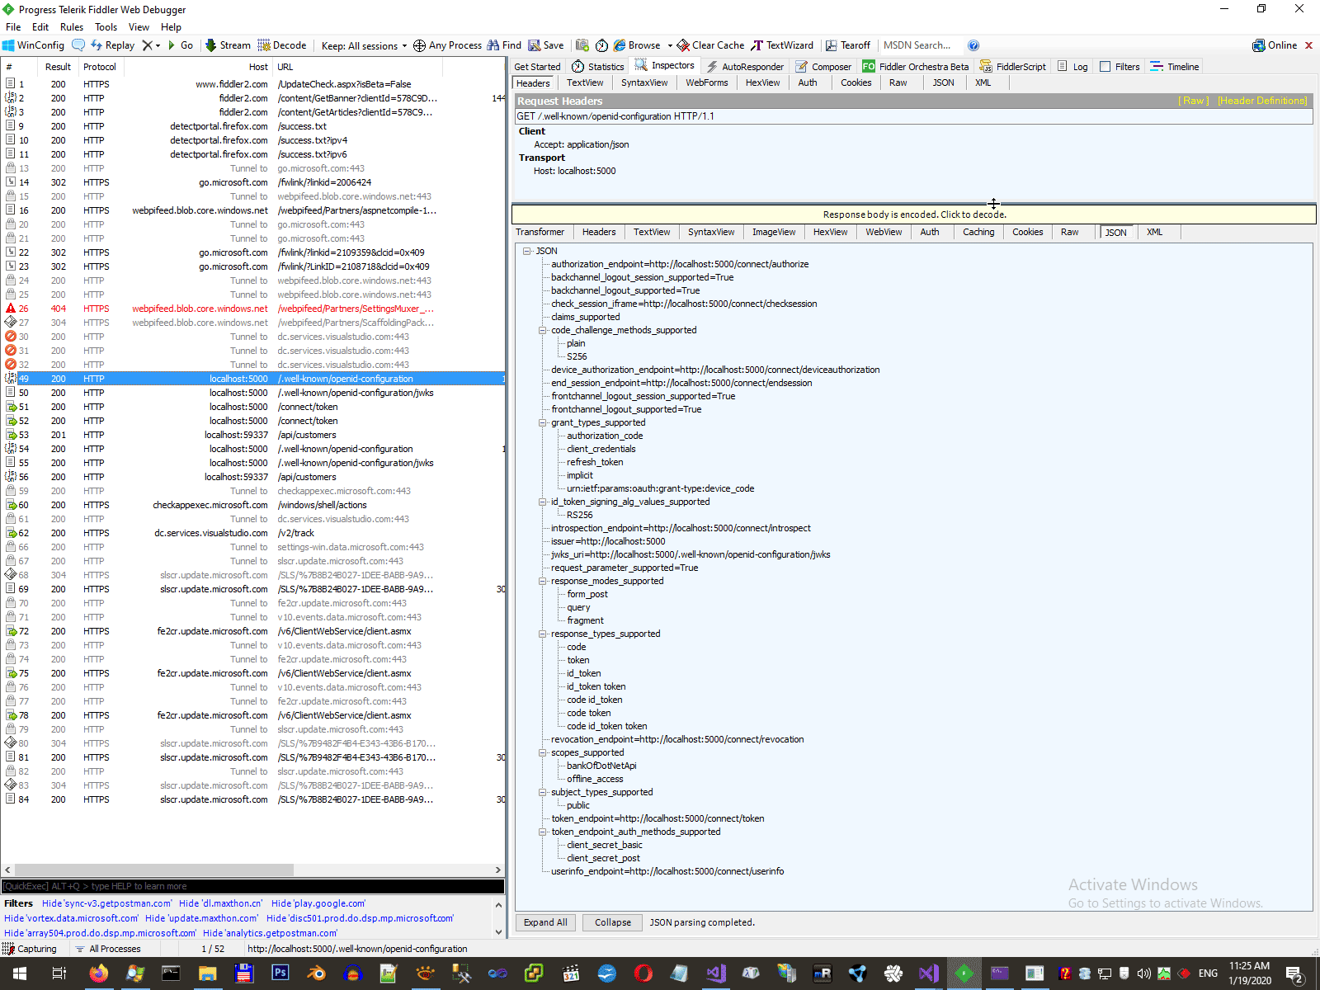Save sessions using the Save toolbar button
This screenshot has height=990, width=1320.
click(546, 45)
